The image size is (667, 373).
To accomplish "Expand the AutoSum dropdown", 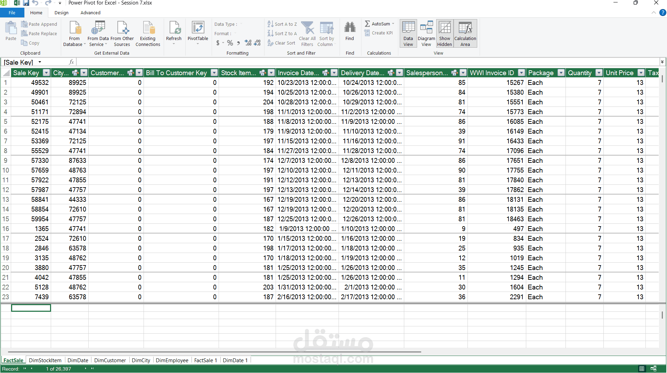I will tap(393, 24).
